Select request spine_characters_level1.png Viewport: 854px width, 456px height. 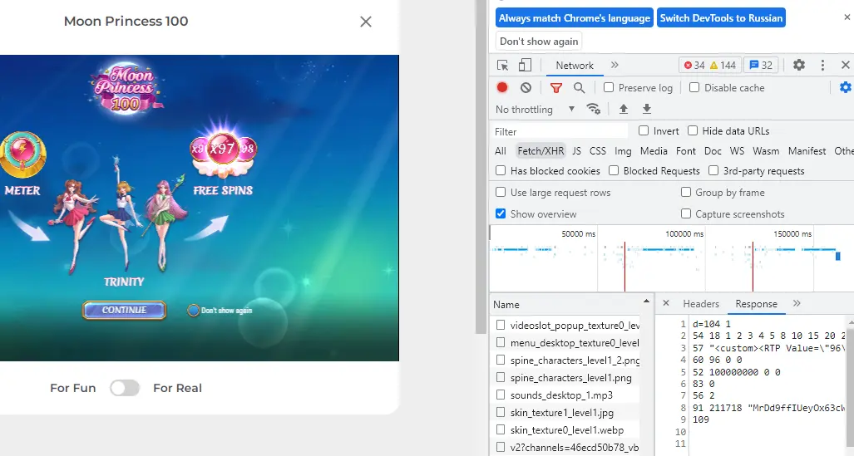(570, 378)
